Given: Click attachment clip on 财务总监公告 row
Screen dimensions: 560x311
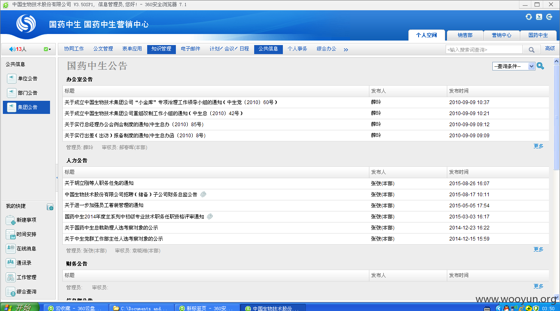Looking at the screenshot, I should point(203,194).
